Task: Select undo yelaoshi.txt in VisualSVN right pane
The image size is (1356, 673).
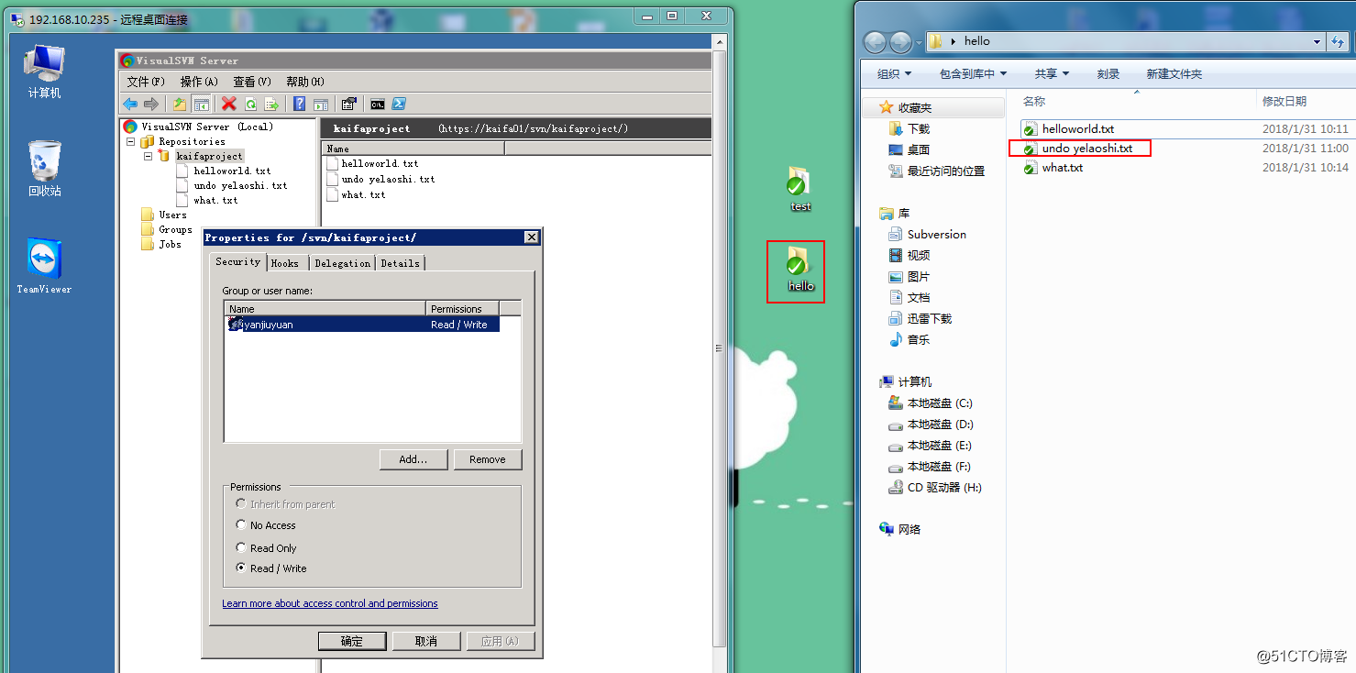Action: [388, 180]
